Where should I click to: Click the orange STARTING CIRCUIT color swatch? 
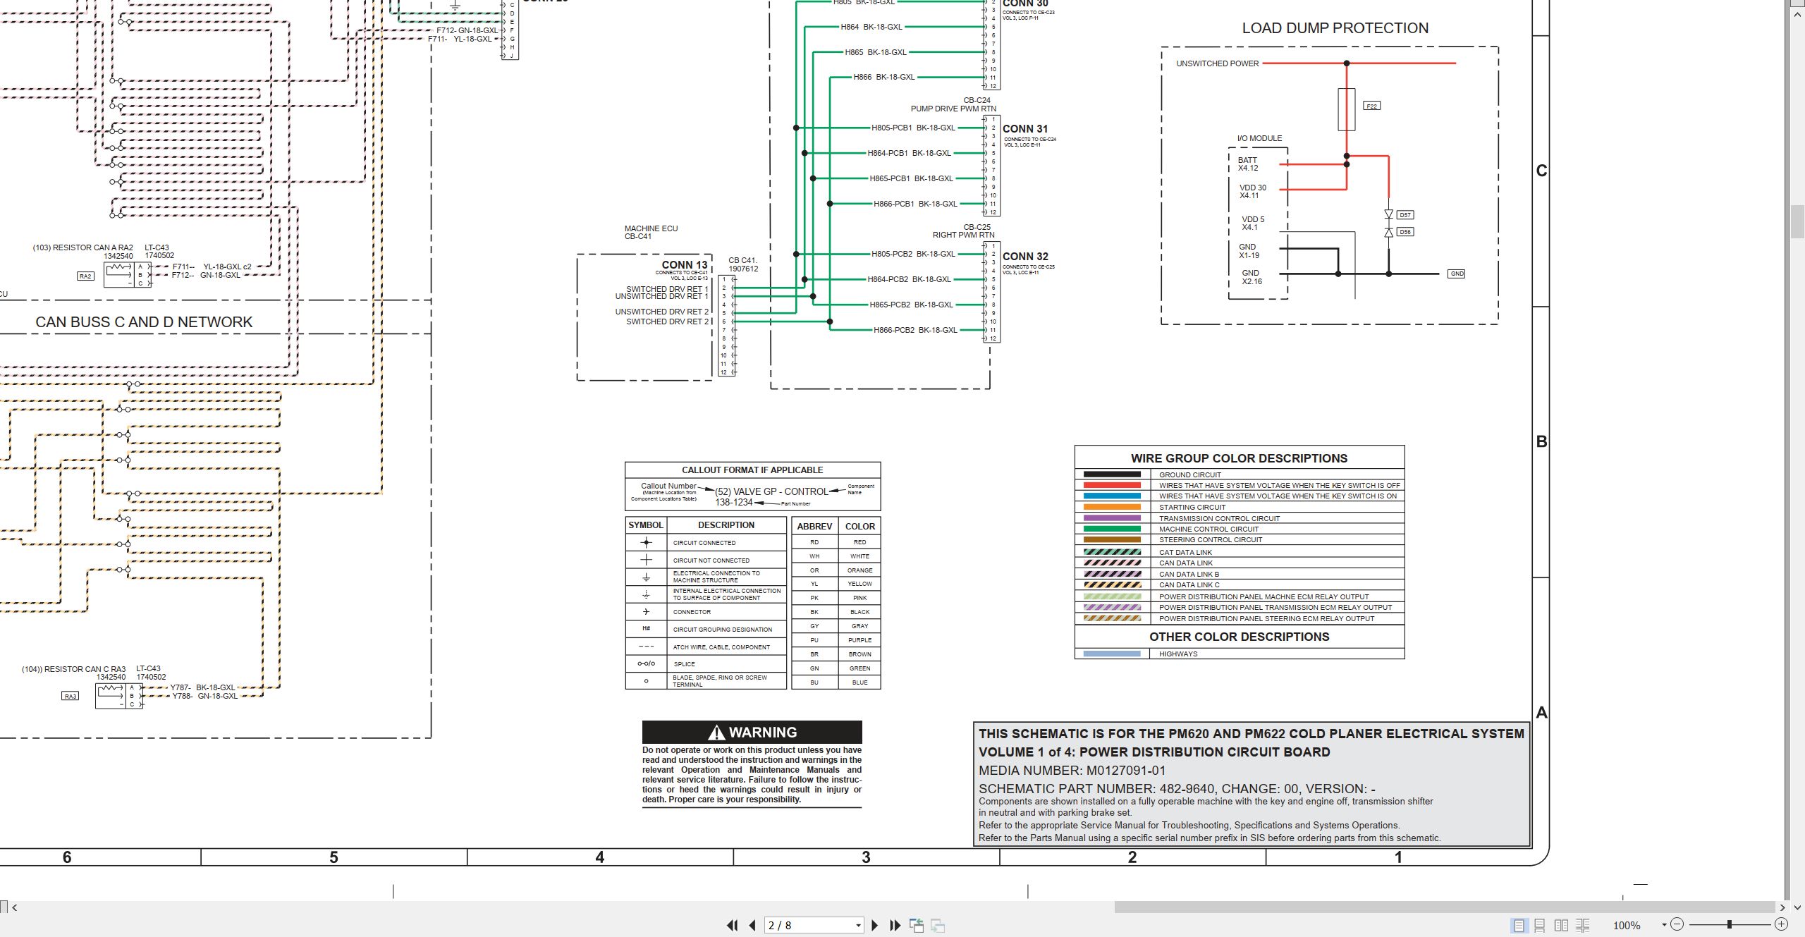[1112, 507]
